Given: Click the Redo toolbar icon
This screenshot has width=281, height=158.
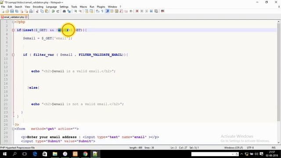Looking at the screenshot, I should [58, 11].
